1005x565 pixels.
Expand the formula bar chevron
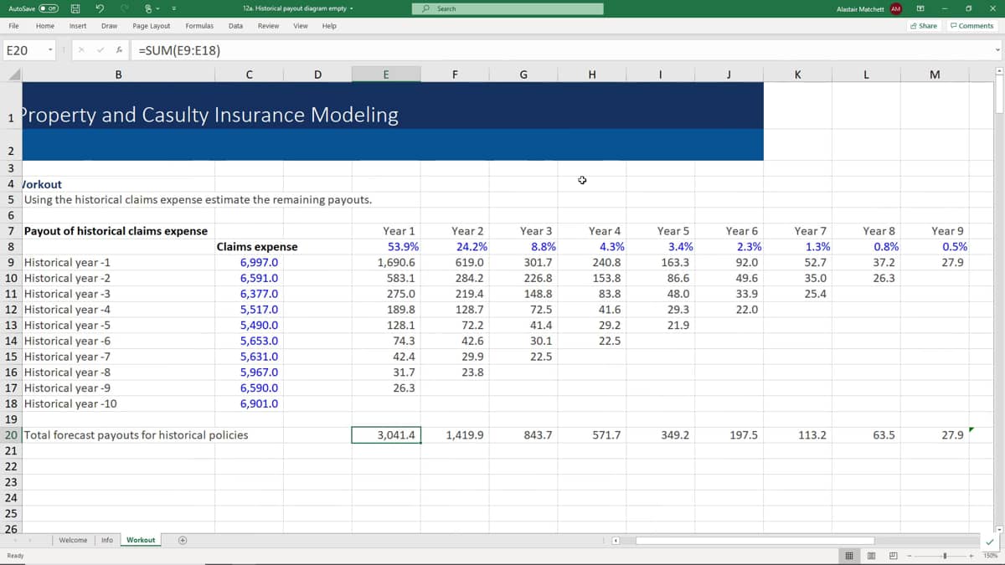[997, 50]
